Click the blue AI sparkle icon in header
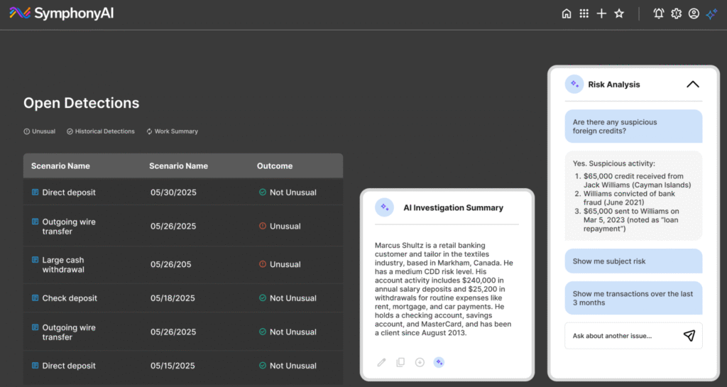Screen dimensions: 727x387 pyautogui.click(x=711, y=14)
